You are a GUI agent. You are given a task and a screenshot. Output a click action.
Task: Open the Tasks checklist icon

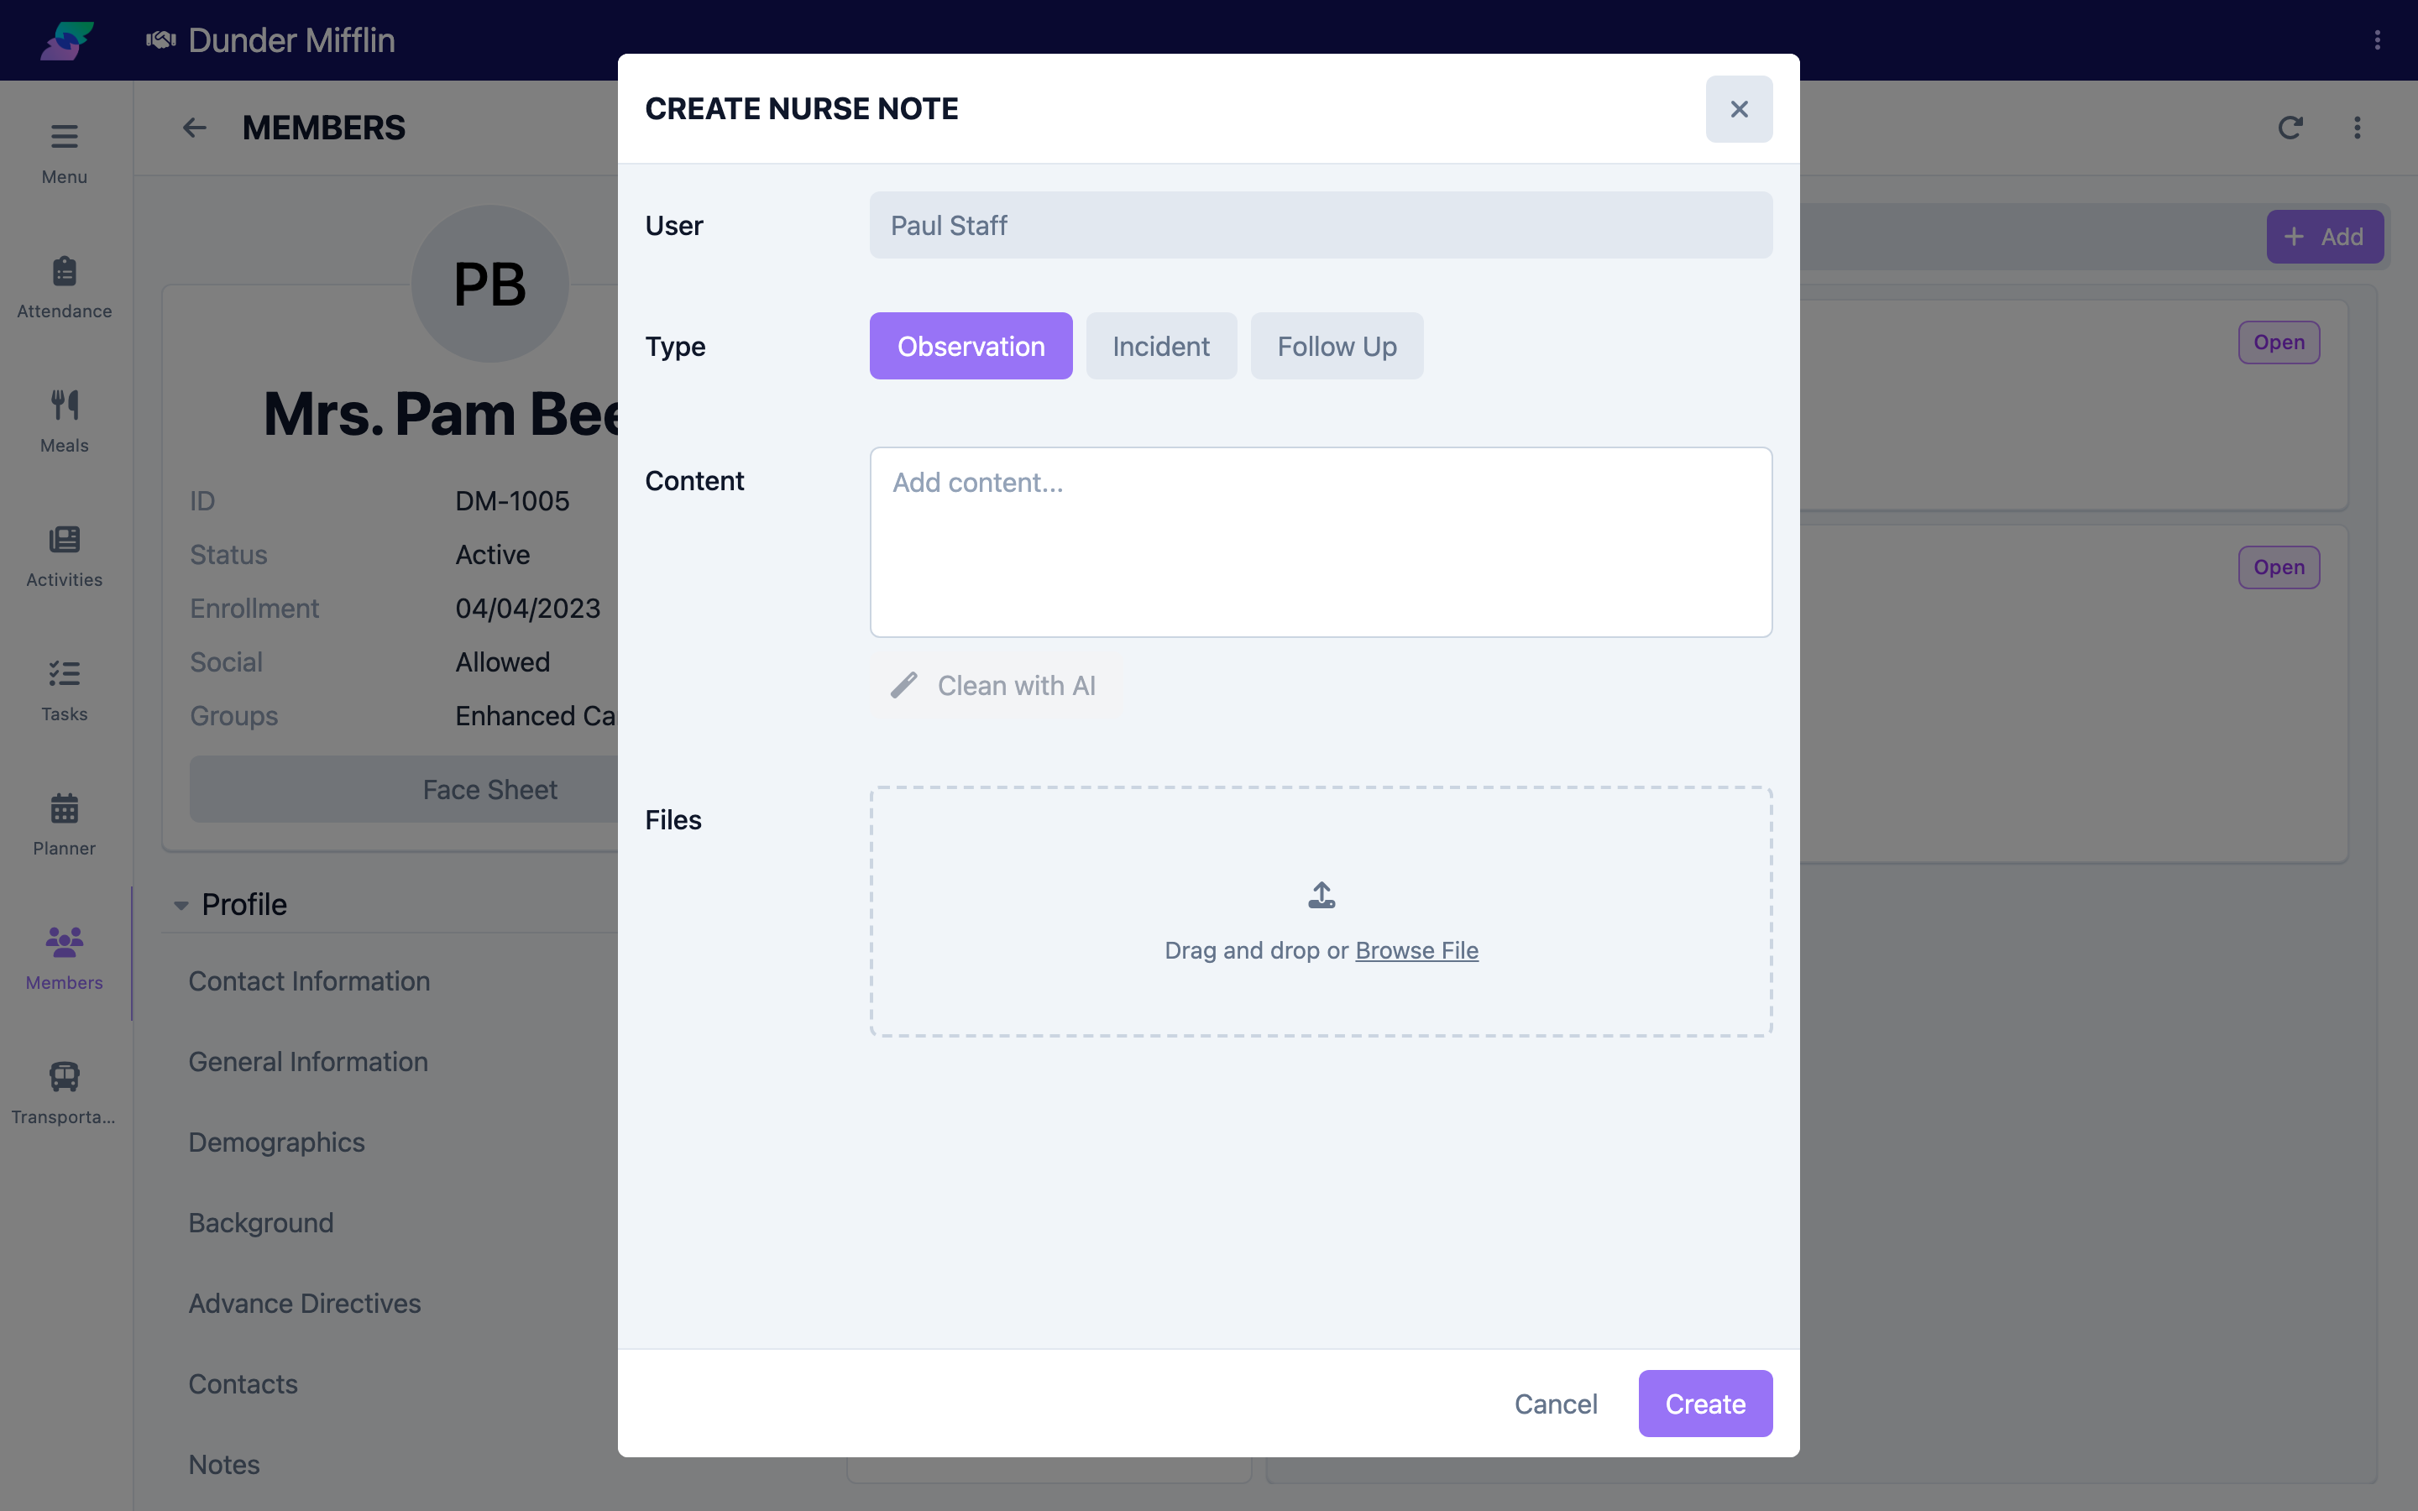coord(64,673)
